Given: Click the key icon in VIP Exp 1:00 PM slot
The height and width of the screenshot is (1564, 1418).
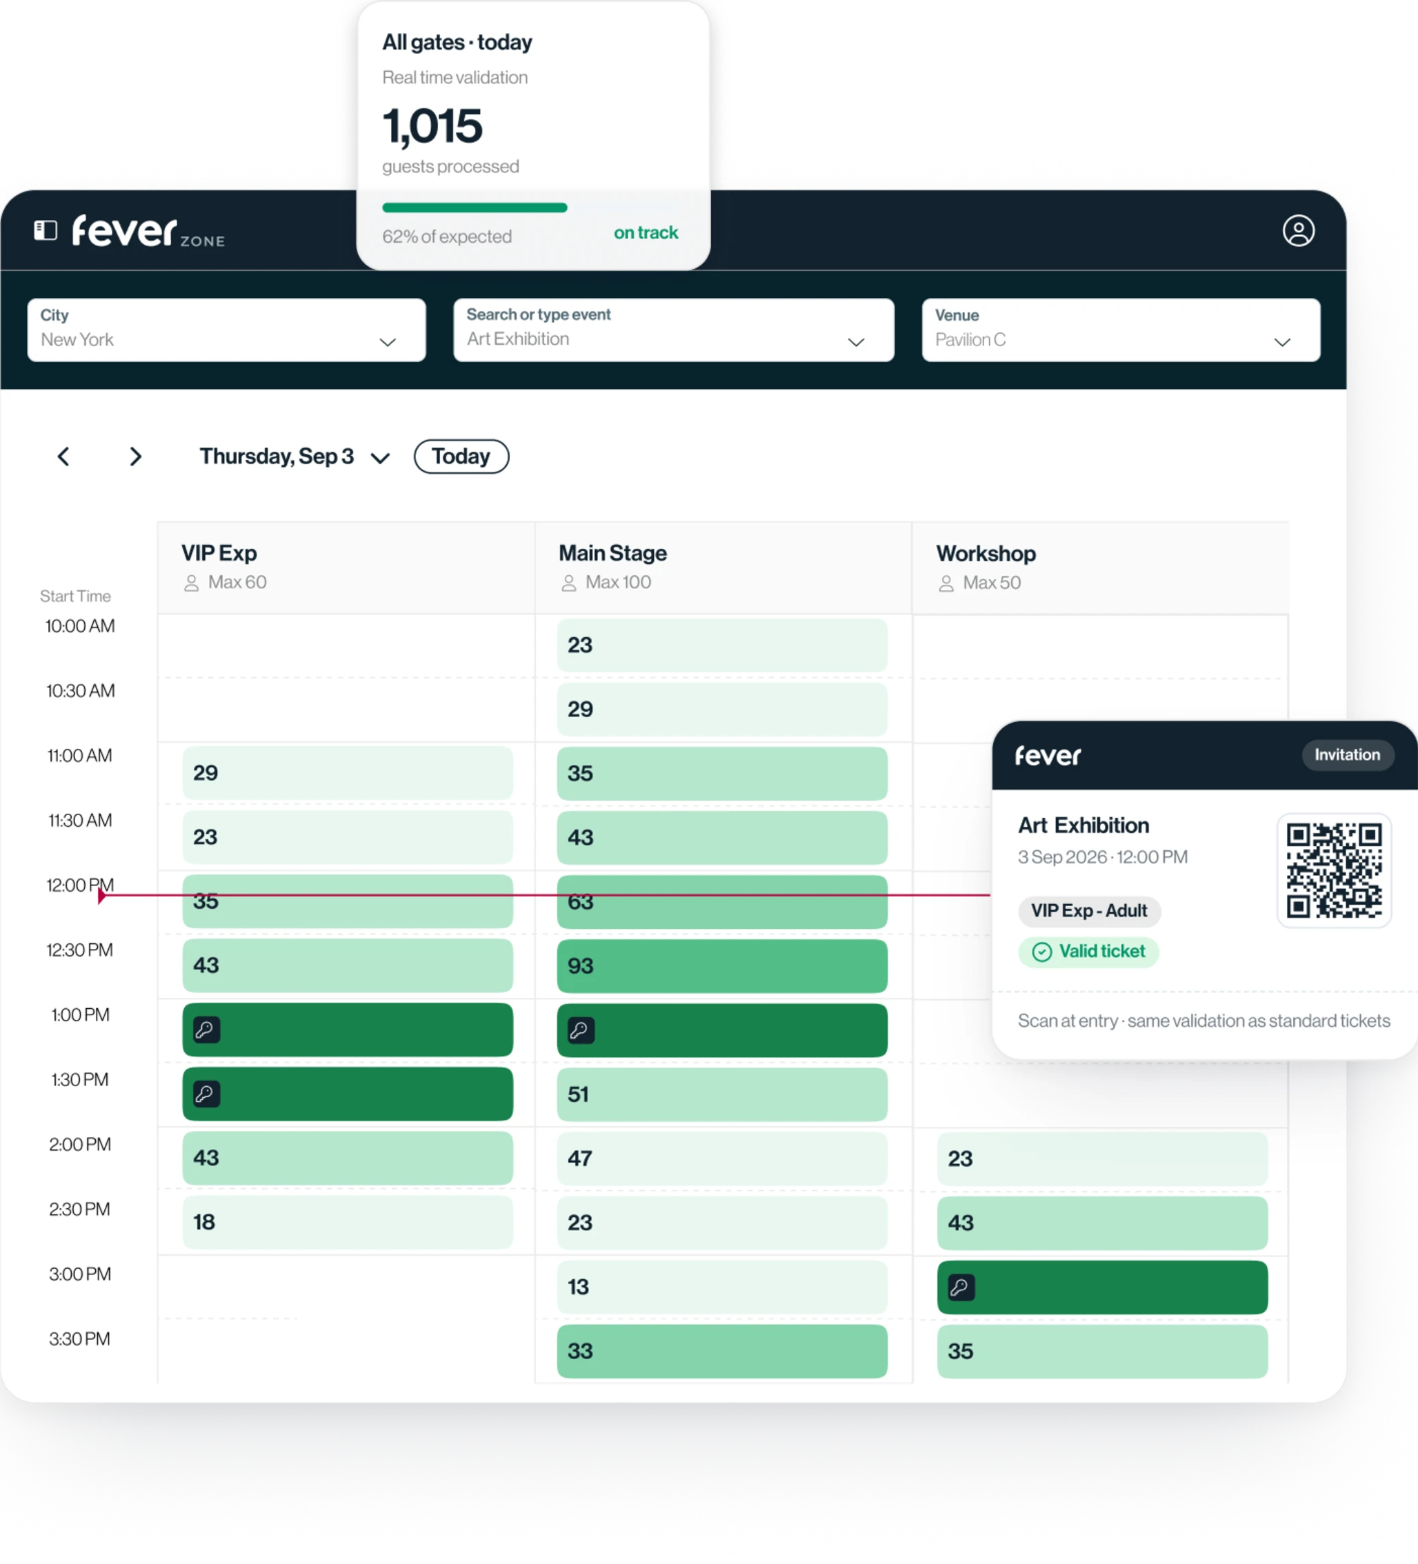Looking at the screenshot, I should [206, 1030].
